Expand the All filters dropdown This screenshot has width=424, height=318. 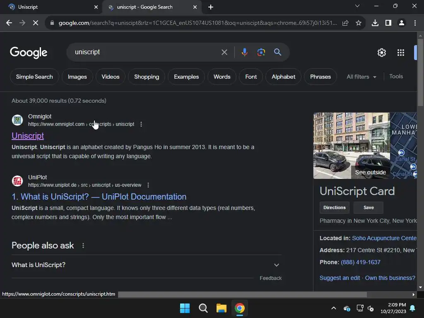point(361,77)
